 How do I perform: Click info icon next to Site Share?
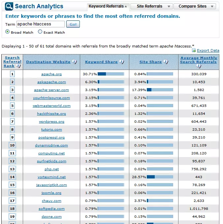click(166, 62)
